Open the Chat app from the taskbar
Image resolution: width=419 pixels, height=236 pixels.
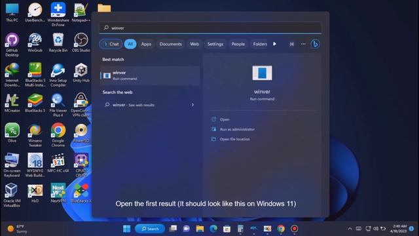point(186,229)
